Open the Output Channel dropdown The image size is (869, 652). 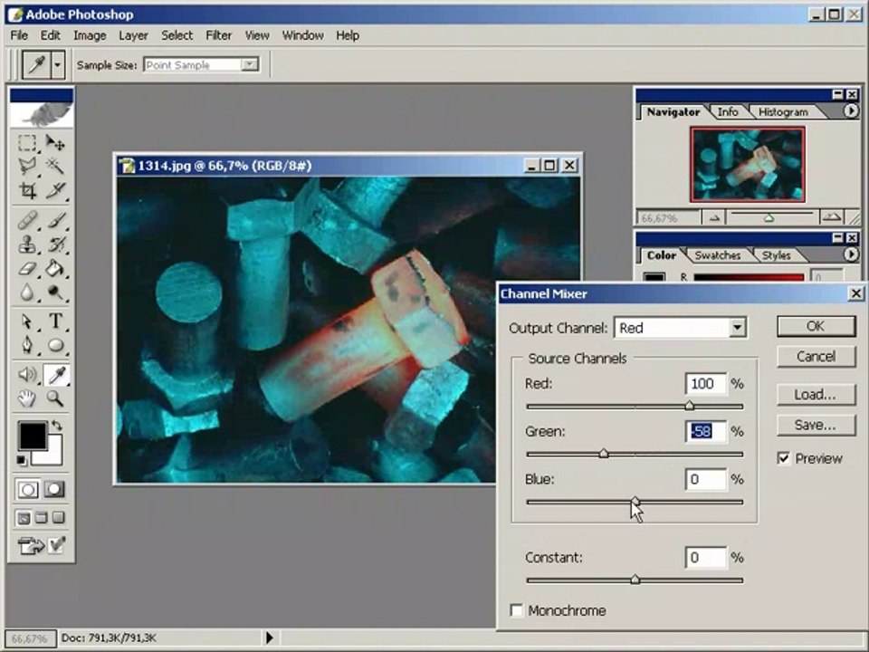coord(737,328)
